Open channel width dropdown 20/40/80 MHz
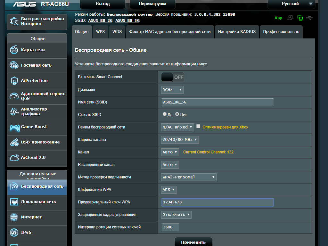 pyautogui.click(x=180, y=140)
